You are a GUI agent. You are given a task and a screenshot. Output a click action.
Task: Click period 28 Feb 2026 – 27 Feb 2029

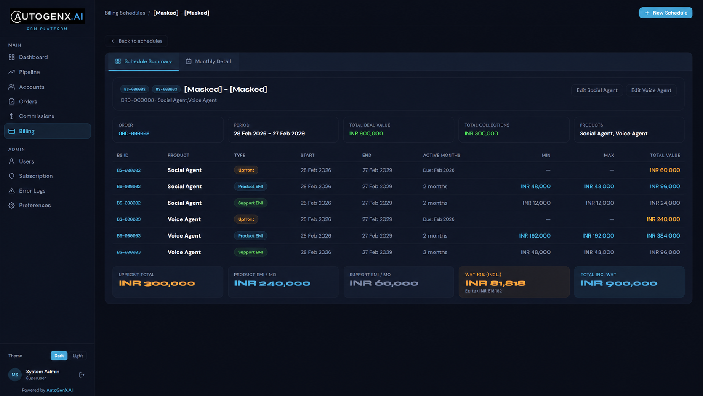point(269,134)
